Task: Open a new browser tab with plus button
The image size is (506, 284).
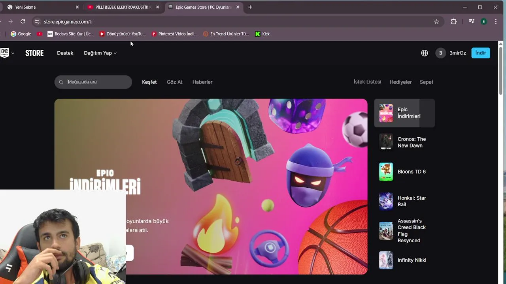Action: [x=250, y=7]
